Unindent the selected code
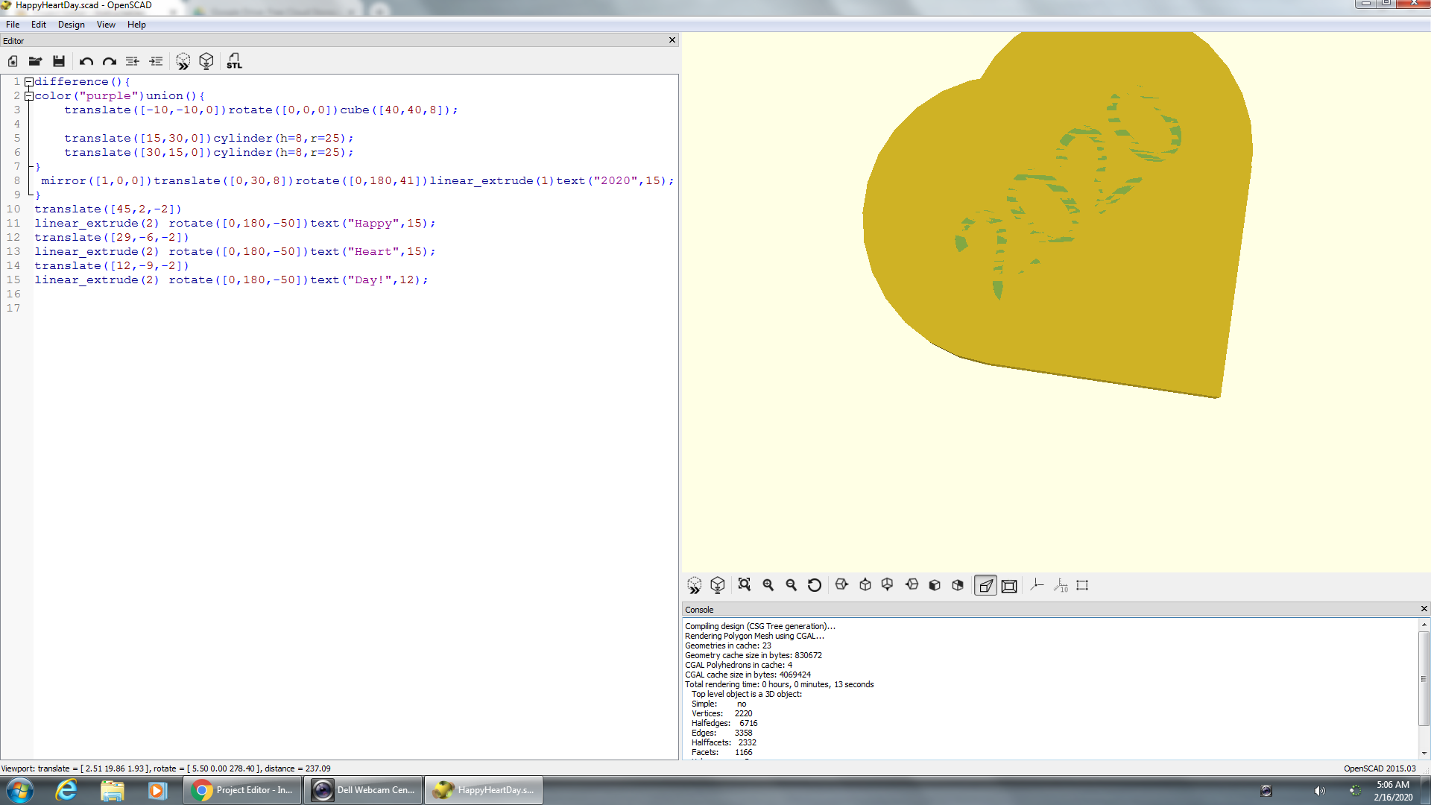The width and height of the screenshot is (1431, 805). pos(133,61)
